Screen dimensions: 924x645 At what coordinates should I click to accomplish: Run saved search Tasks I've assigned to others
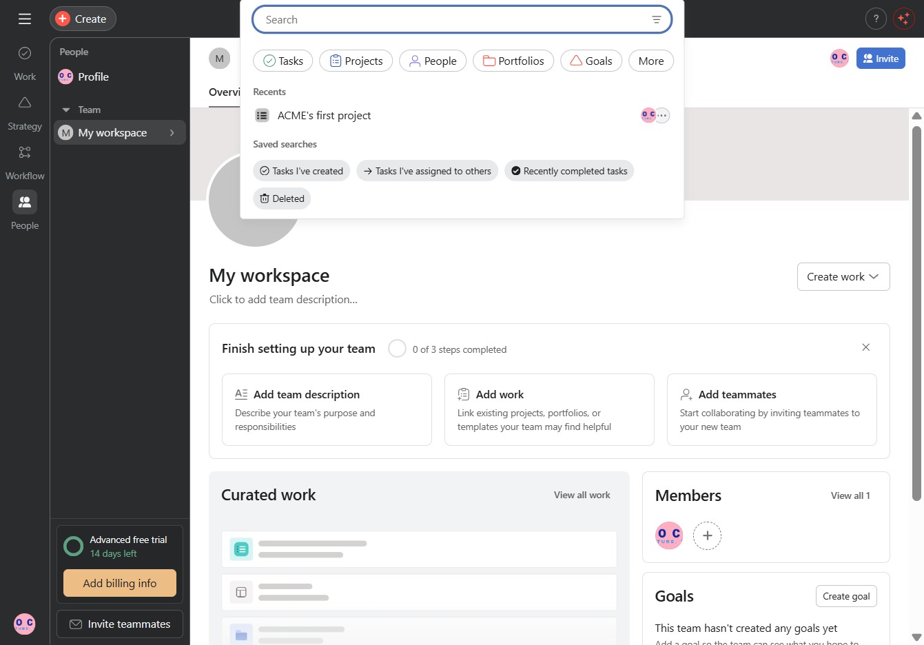(x=427, y=171)
